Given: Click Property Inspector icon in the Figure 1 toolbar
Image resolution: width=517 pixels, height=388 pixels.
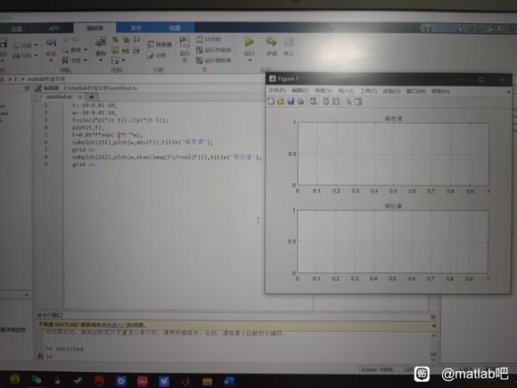Looking at the screenshot, I should point(357,102).
